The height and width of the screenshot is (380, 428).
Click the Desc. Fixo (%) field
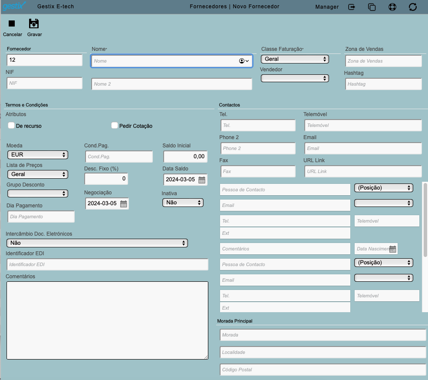point(106,179)
